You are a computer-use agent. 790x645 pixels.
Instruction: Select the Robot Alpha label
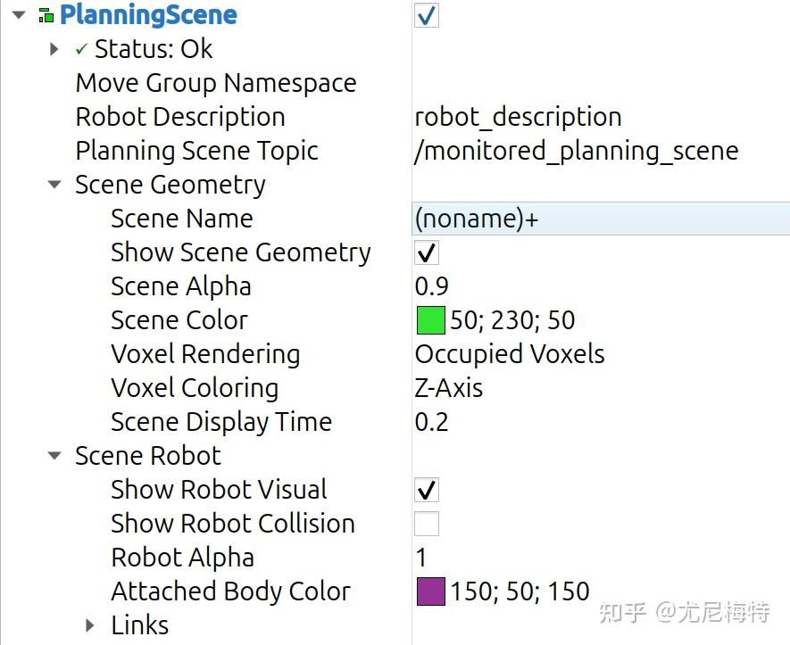(182, 558)
